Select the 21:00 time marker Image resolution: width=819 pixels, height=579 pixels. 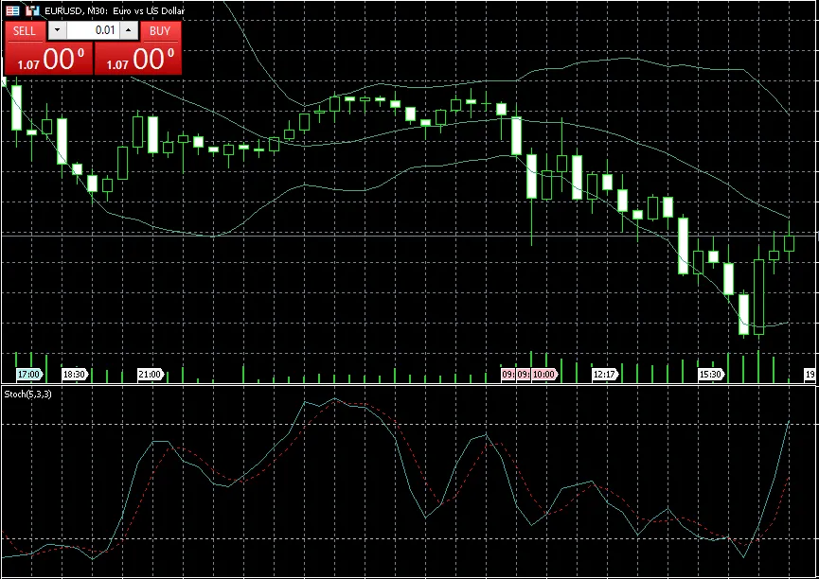pyautogui.click(x=151, y=375)
